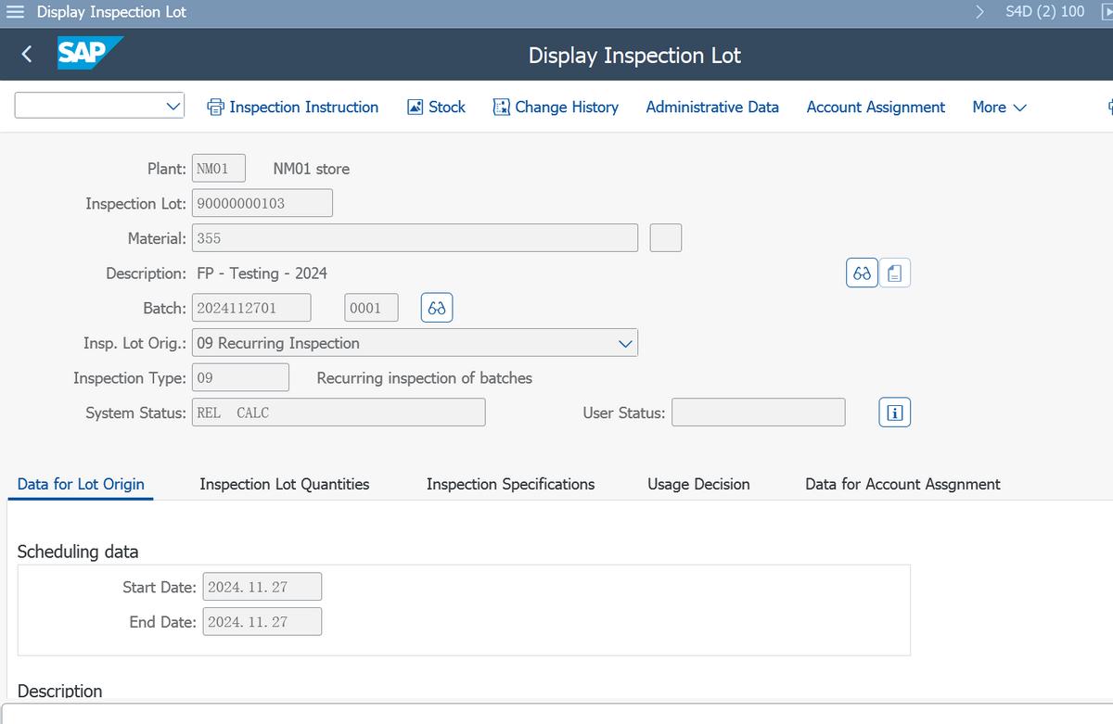Click the long text document icon
1113x724 pixels.
click(x=895, y=273)
